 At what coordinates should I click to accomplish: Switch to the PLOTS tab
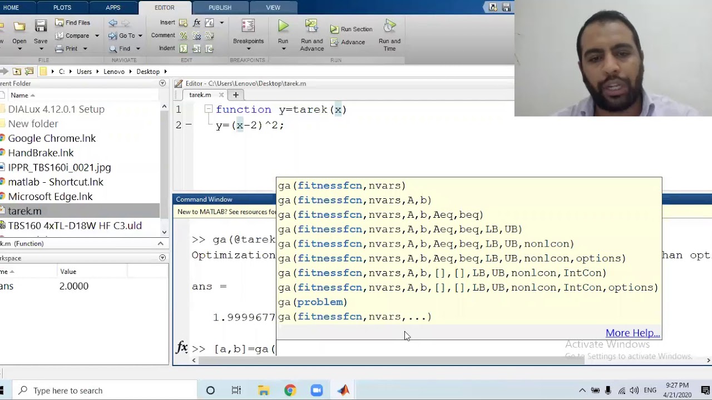[x=62, y=7]
